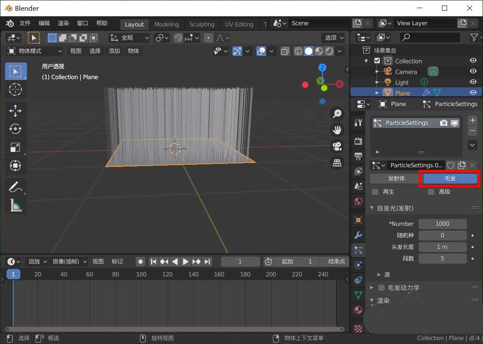Open the 文件 menu

(25, 23)
